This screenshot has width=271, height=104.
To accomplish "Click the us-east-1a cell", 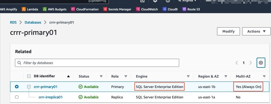I will point(207,97).
